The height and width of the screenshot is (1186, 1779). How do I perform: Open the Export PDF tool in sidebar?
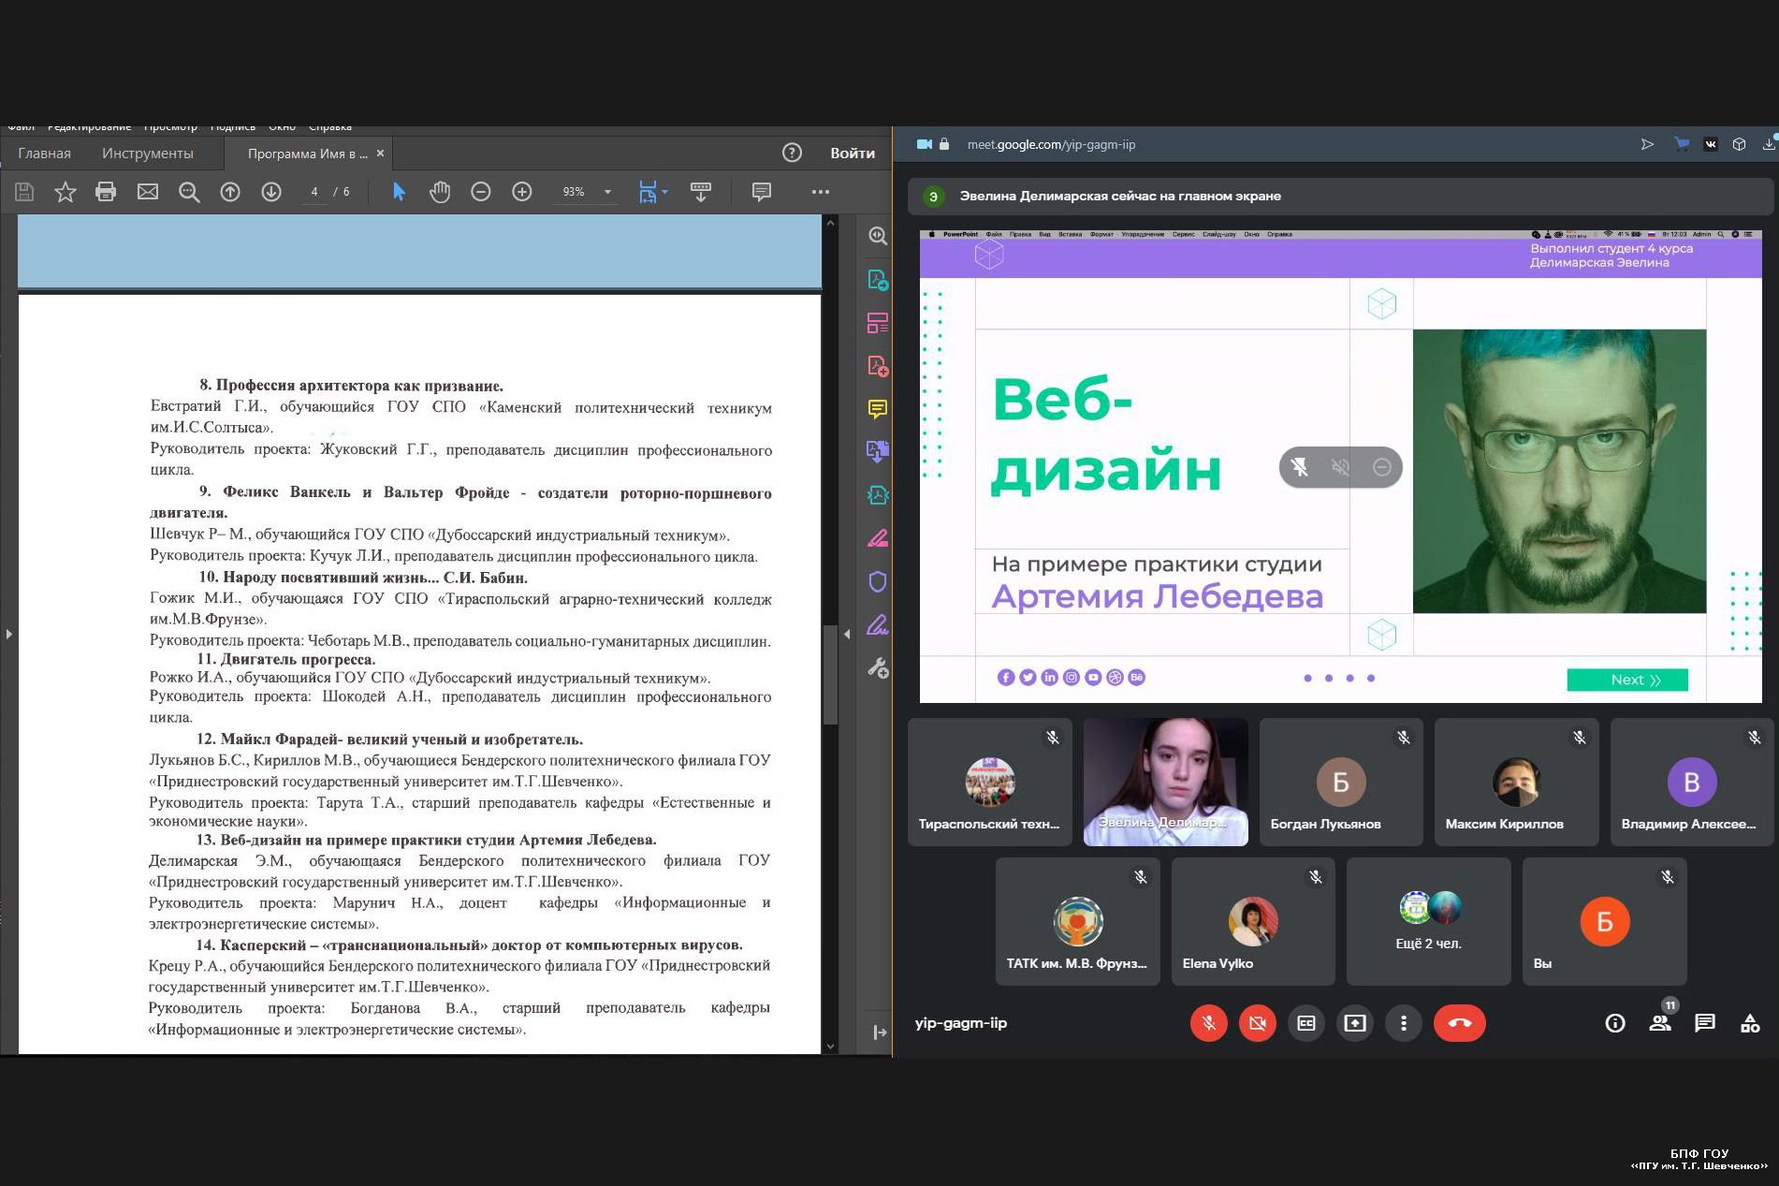point(878,280)
